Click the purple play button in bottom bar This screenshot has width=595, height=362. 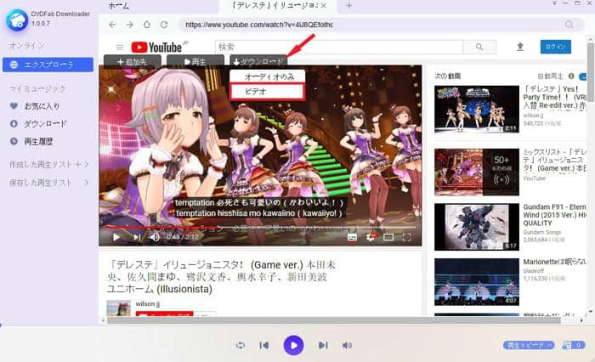pyautogui.click(x=294, y=345)
